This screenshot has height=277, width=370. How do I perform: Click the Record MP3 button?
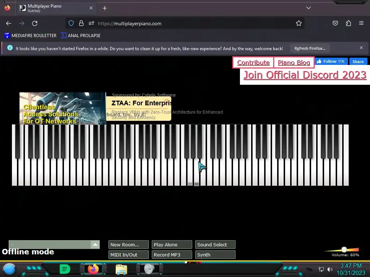(x=172, y=255)
